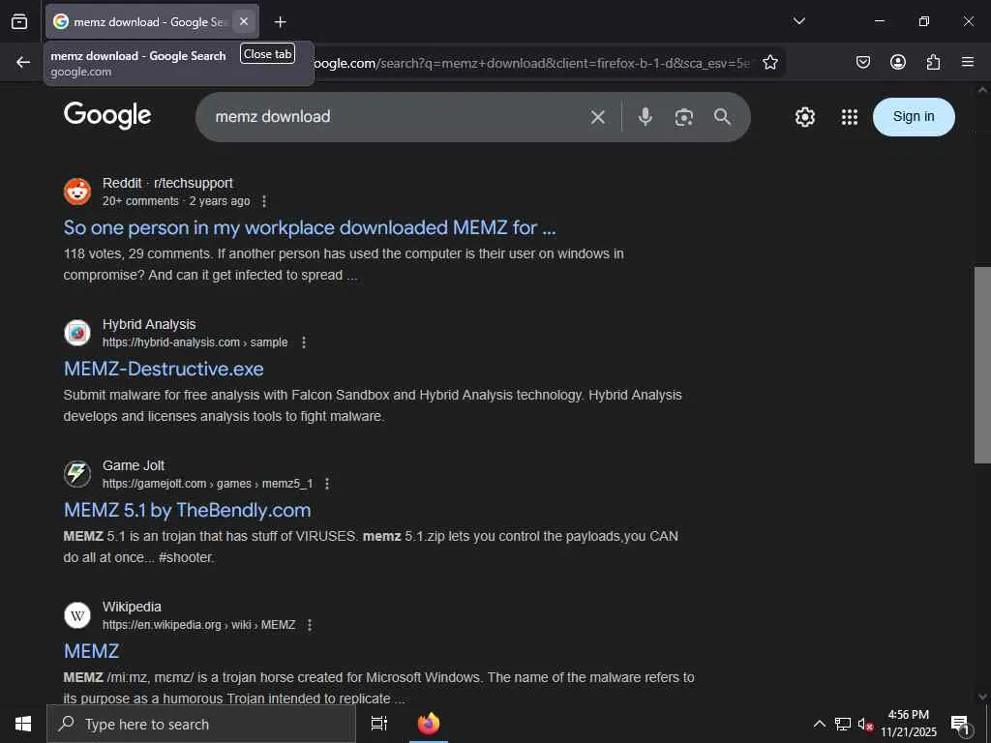Open the muted volume tray icon
Image resolution: width=991 pixels, height=743 pixels.
click(865, 724)
